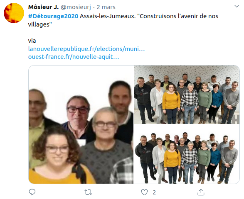Click the retweet arrows icon

(x=88, y=192)
